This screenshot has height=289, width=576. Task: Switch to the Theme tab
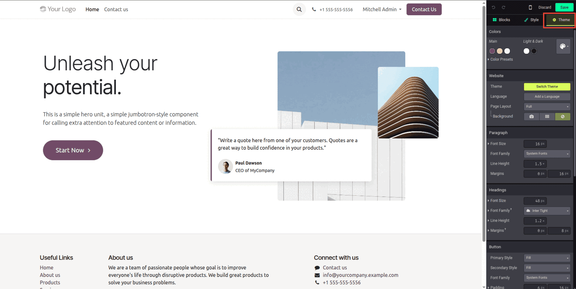561,20
